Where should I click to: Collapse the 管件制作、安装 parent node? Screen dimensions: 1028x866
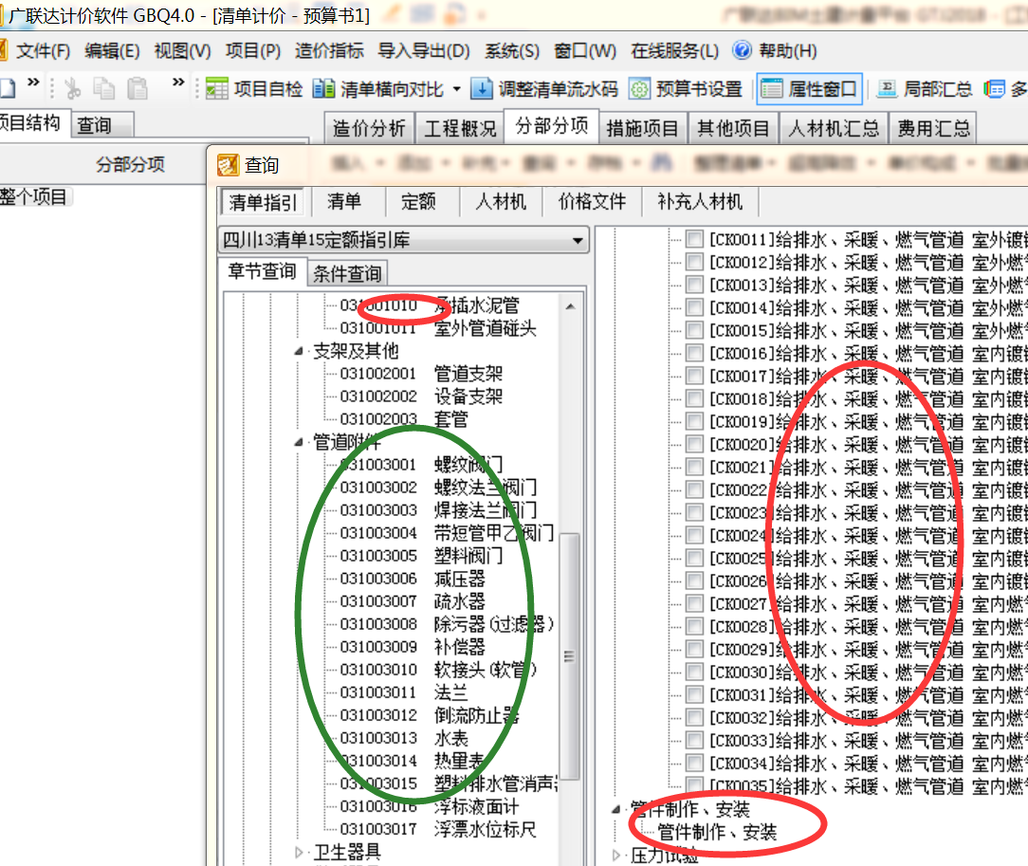click(x=616, y=809)
